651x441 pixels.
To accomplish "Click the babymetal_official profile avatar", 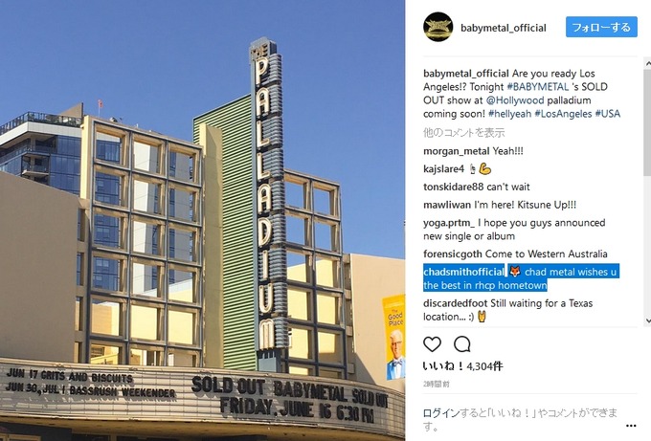I will 438,28.
